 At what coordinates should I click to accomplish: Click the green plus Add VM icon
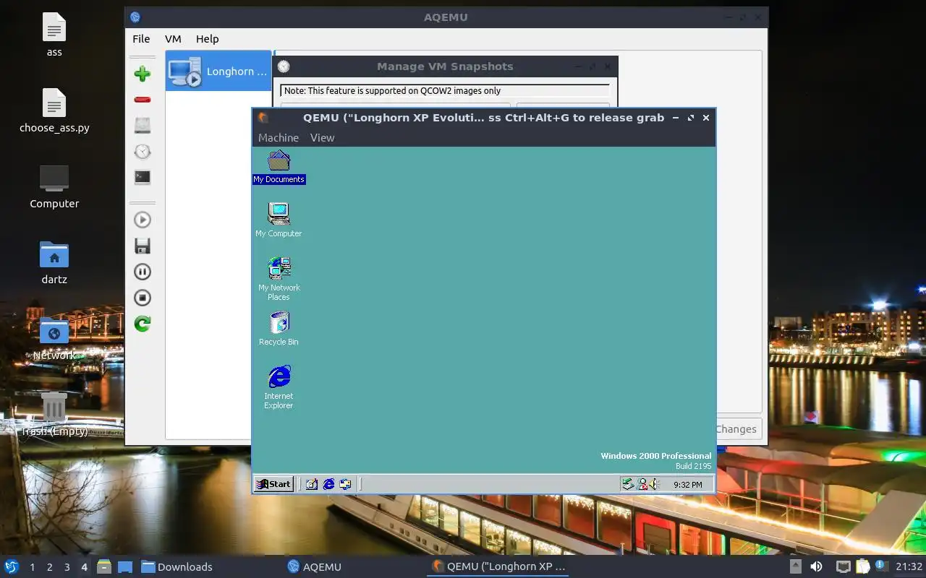(143, 74)
